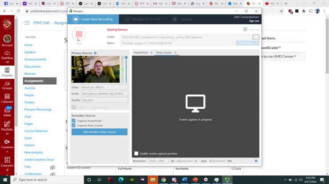The width and height of the screenshot is (329, 184).
Task: Click the red Stop recording button
Action: [79, 34]
